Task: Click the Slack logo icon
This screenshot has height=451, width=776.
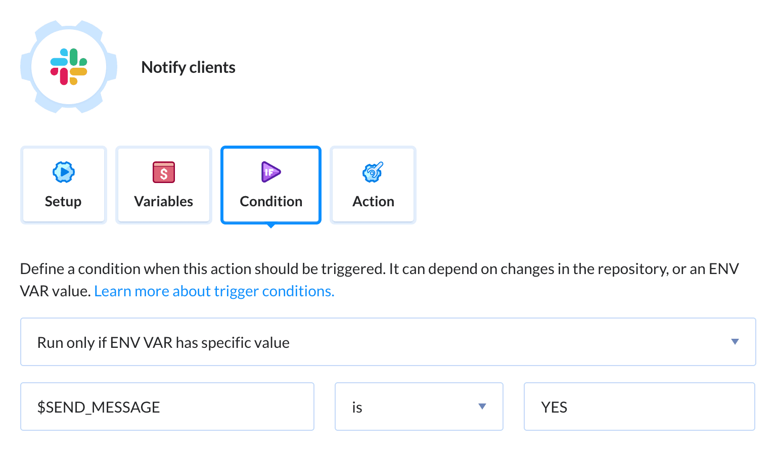Action: pos(69,67)
